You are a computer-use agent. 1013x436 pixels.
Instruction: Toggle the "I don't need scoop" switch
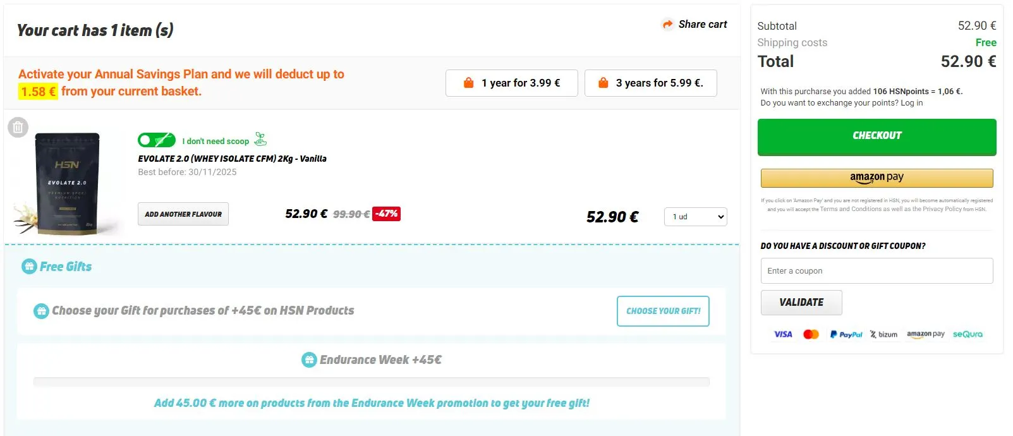(x=156, y=140)
